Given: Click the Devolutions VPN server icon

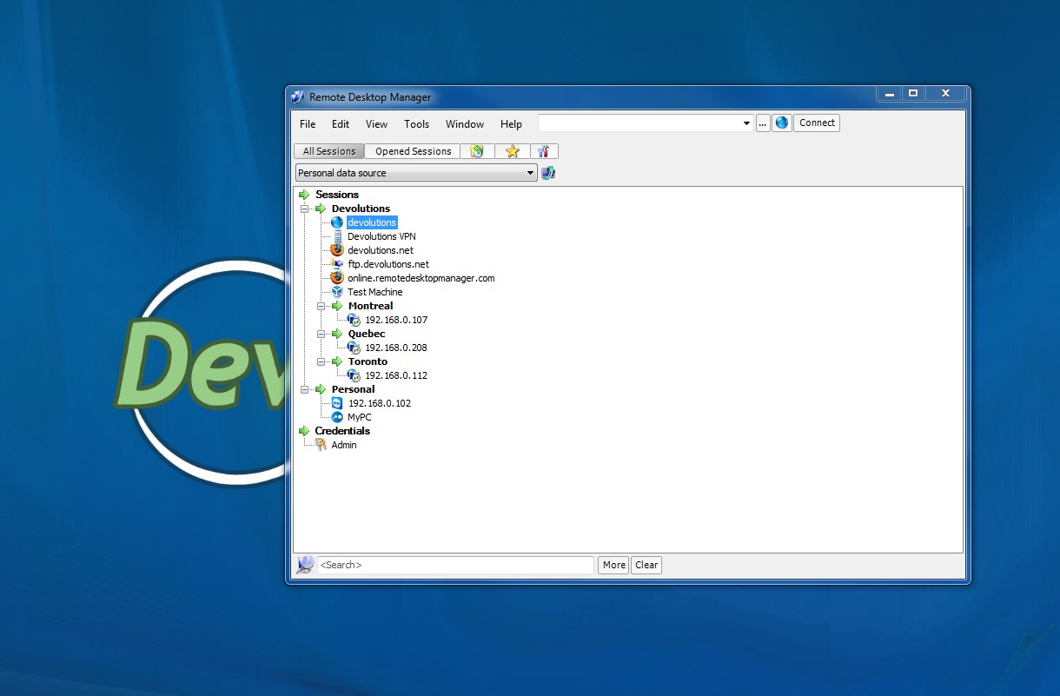Looking at the screenshot, I should [x=337, y=236].
